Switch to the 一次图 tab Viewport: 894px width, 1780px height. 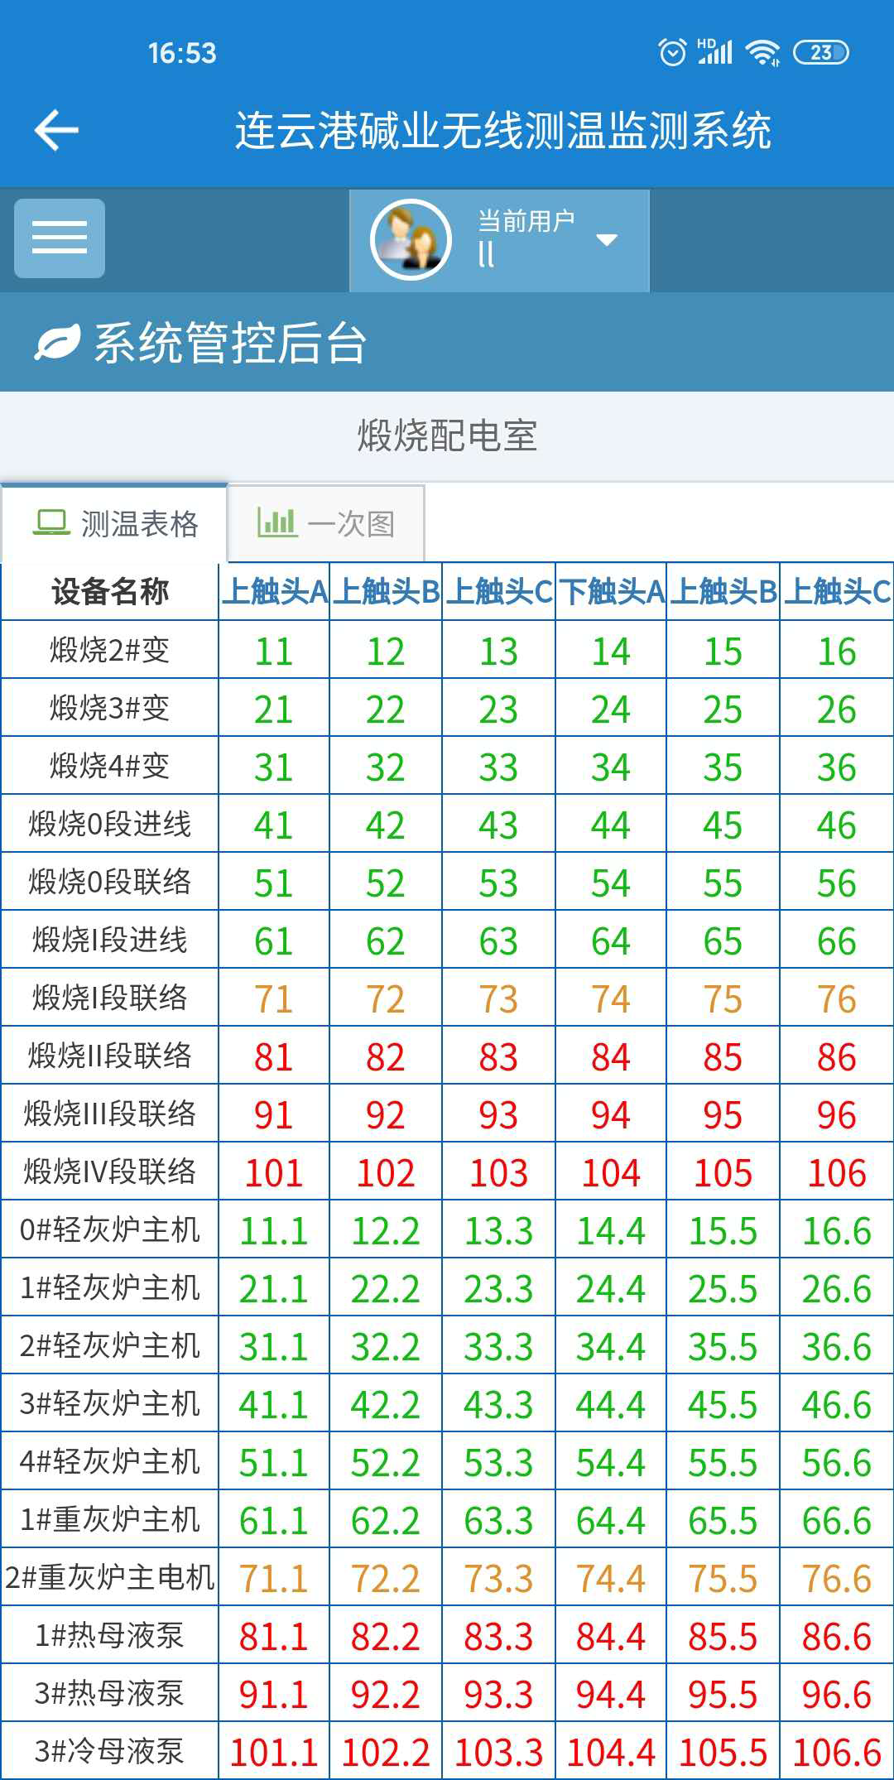point(326,523)
